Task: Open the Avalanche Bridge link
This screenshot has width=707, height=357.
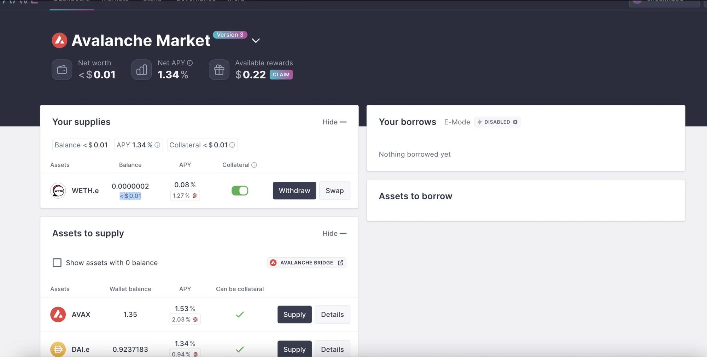Action: coord(307,263)
